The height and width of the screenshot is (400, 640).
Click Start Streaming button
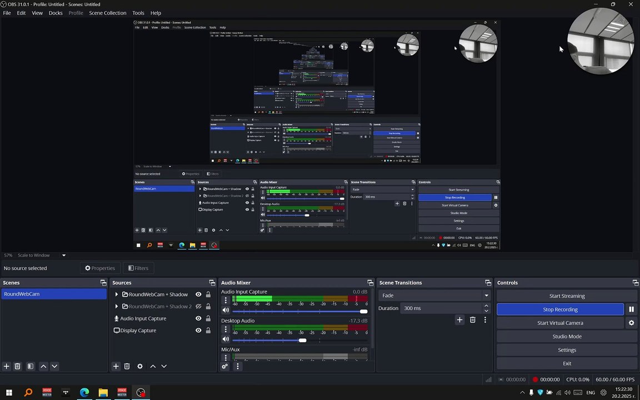pos(567,296)
